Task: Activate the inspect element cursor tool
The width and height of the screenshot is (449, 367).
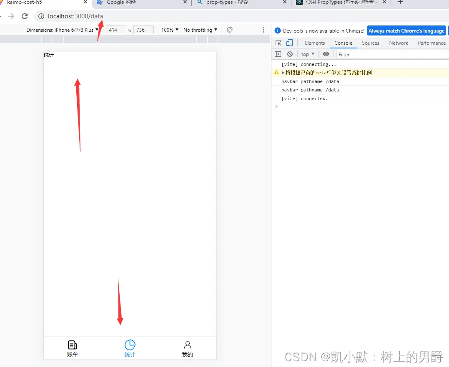Action: tap(278, 43)
